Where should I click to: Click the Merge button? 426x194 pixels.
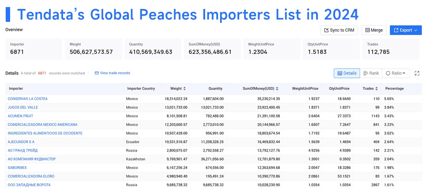[374, 30]
